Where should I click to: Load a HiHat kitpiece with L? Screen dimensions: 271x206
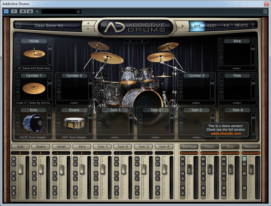click(x=18, y=41)
